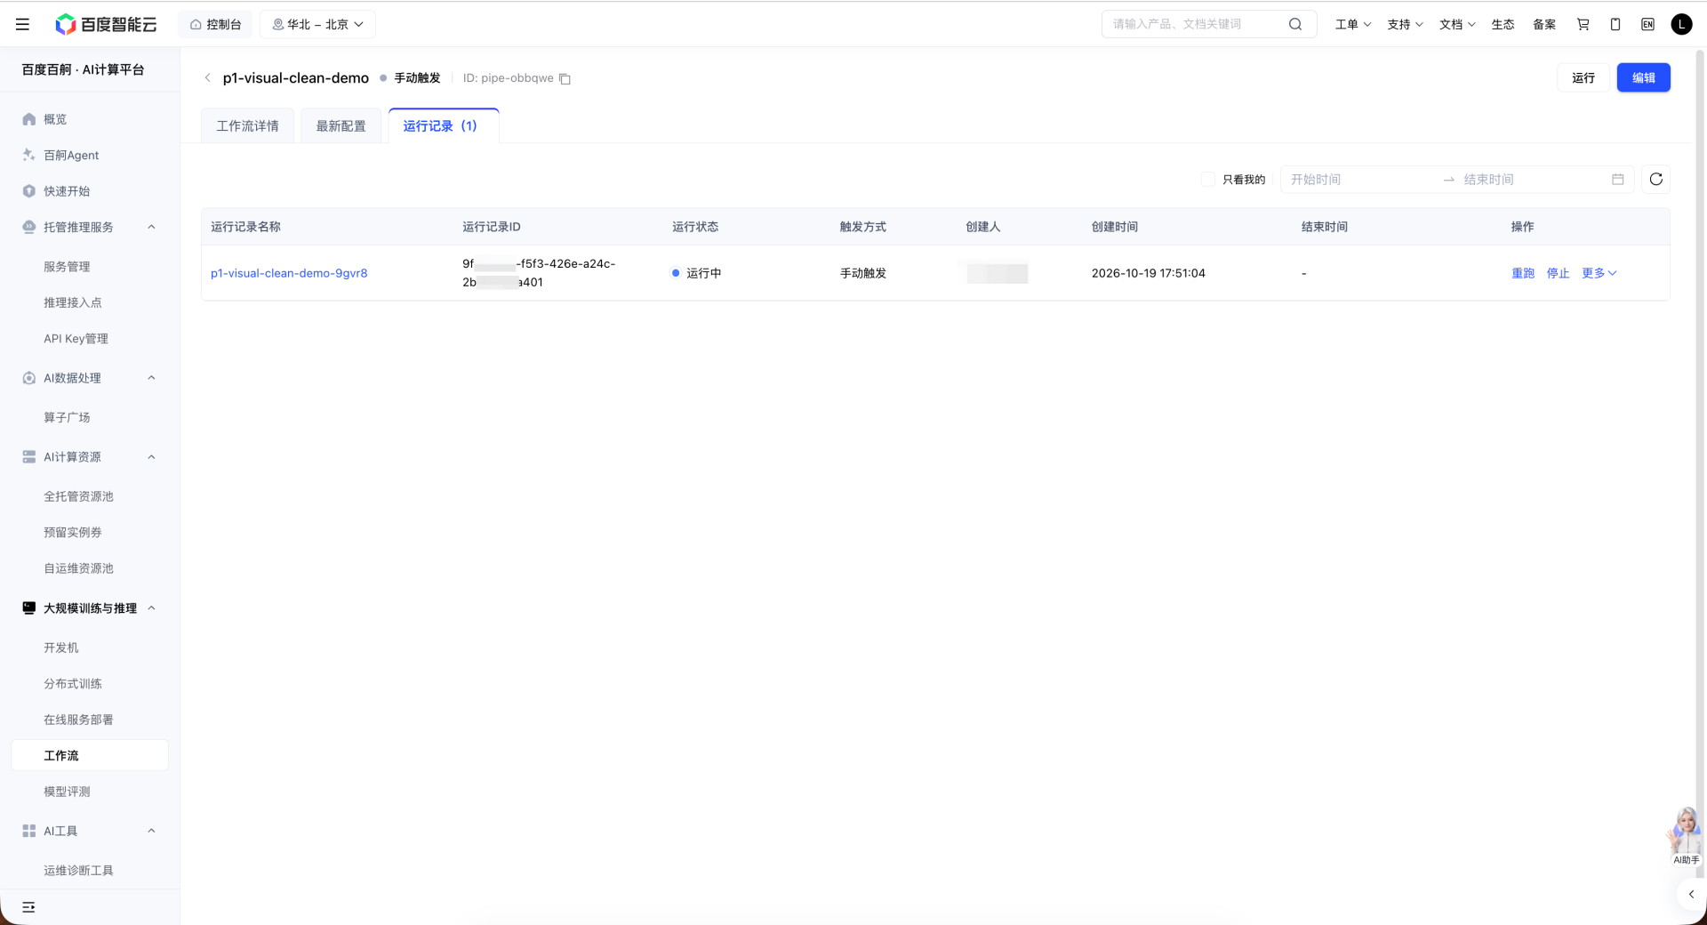Collapse the 大规模训练与推理 section
This screenshot has height=925, width=1707.
151,608
